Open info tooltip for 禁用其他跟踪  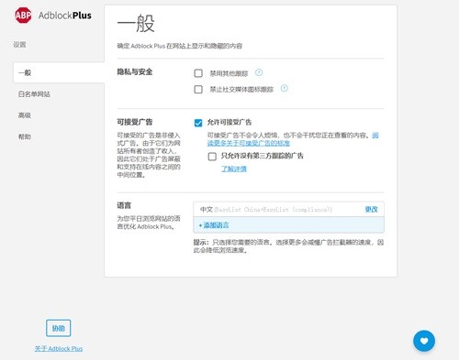click(x=259, y=72)
